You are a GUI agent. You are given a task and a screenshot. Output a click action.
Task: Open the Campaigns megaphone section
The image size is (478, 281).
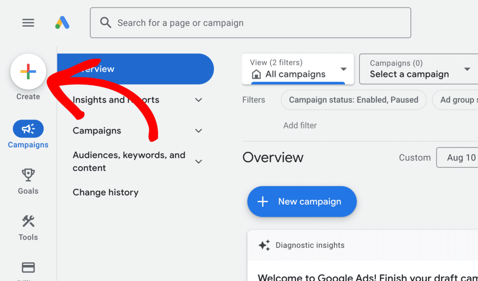[x=28, y=129]
